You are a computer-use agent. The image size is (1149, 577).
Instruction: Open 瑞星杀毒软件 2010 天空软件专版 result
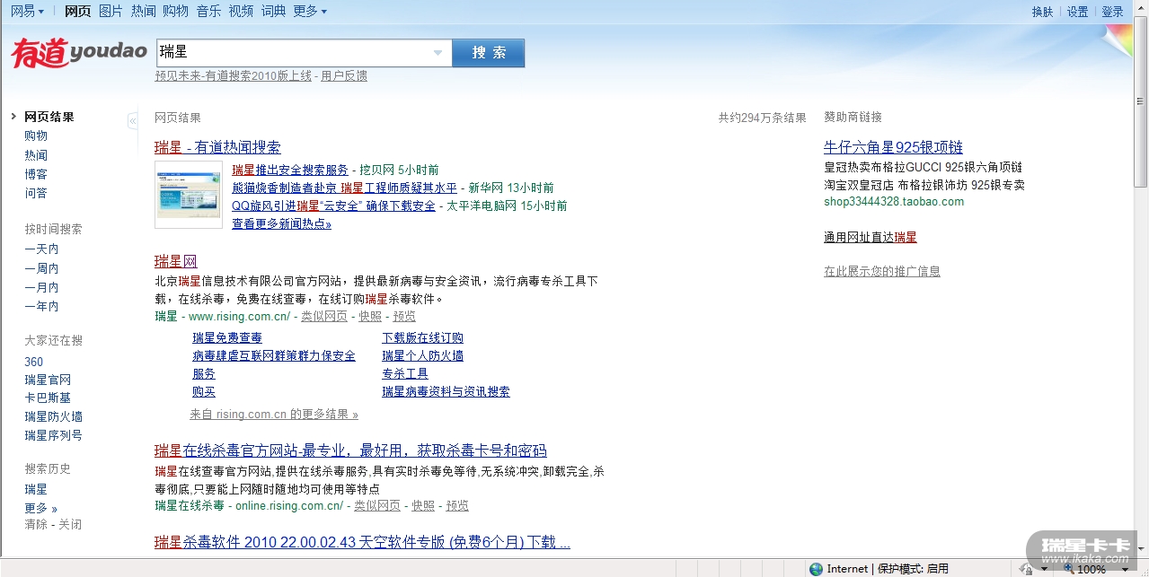[x=362, y=542]
